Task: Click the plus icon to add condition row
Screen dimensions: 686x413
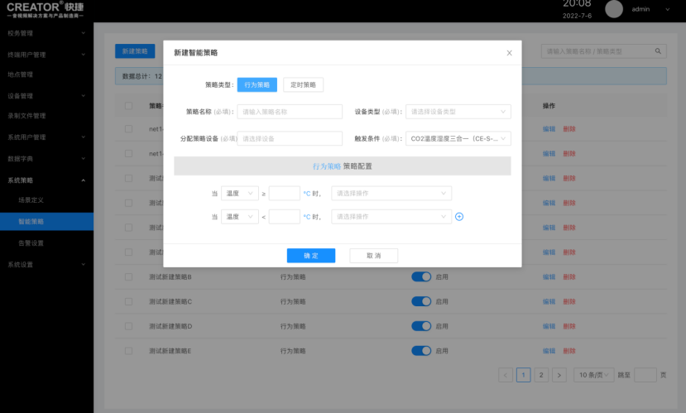Action: point(459,217)
